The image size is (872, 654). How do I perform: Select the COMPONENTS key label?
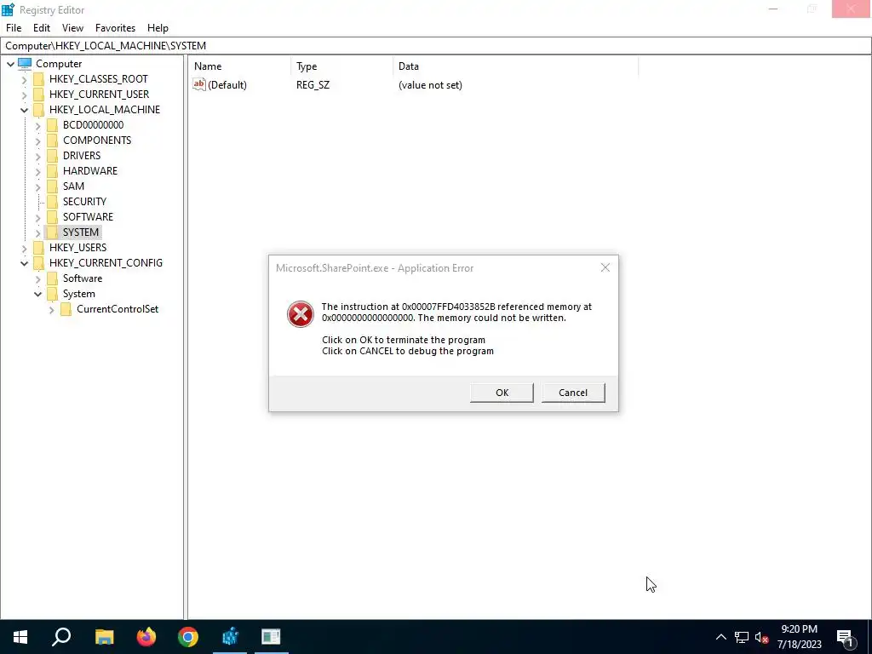pyautogui.click(x=97, y=141)
